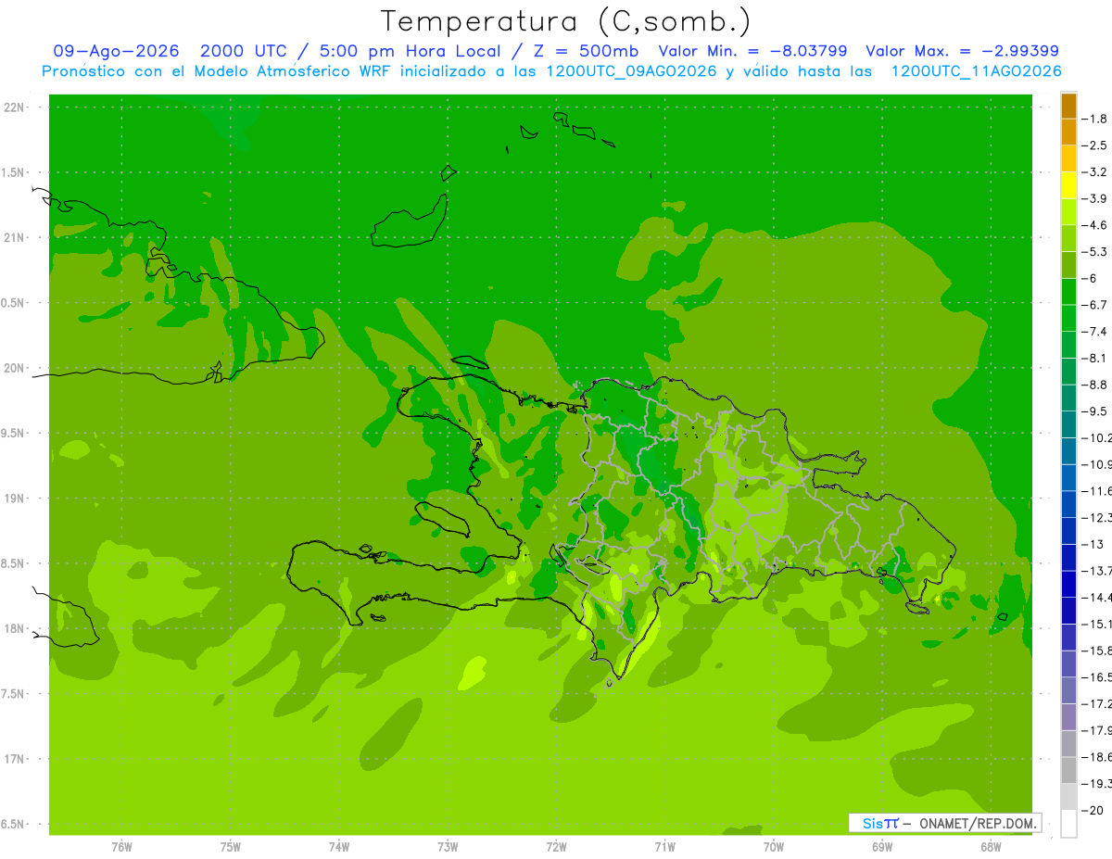Click the "22N" latitude label
Screen dimensions: 1112x859
coord(13,107)
